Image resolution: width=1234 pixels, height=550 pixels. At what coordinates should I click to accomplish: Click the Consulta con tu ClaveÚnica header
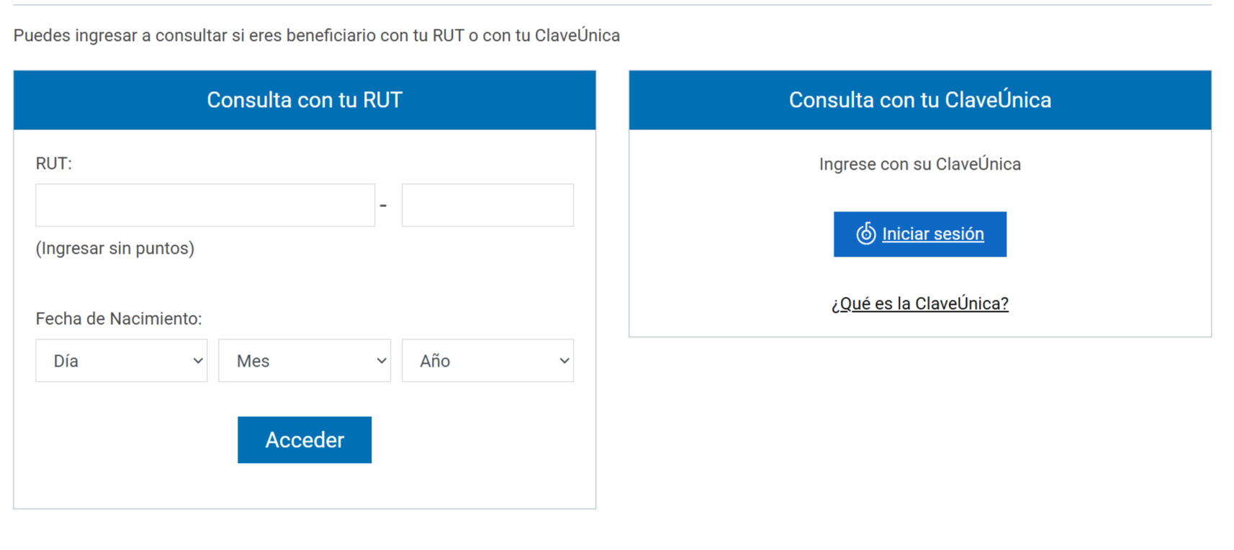point(919,100)
